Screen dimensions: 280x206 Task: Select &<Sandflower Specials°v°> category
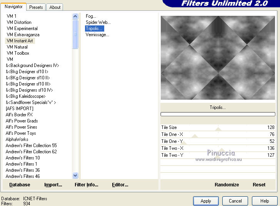tap(31, 102)
